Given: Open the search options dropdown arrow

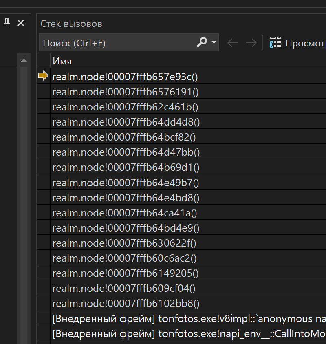Looking at the screenshot, I should [214, 42].
